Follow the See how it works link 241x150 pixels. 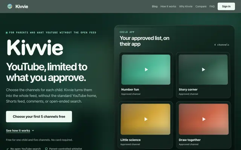click(x=18, y=130)
